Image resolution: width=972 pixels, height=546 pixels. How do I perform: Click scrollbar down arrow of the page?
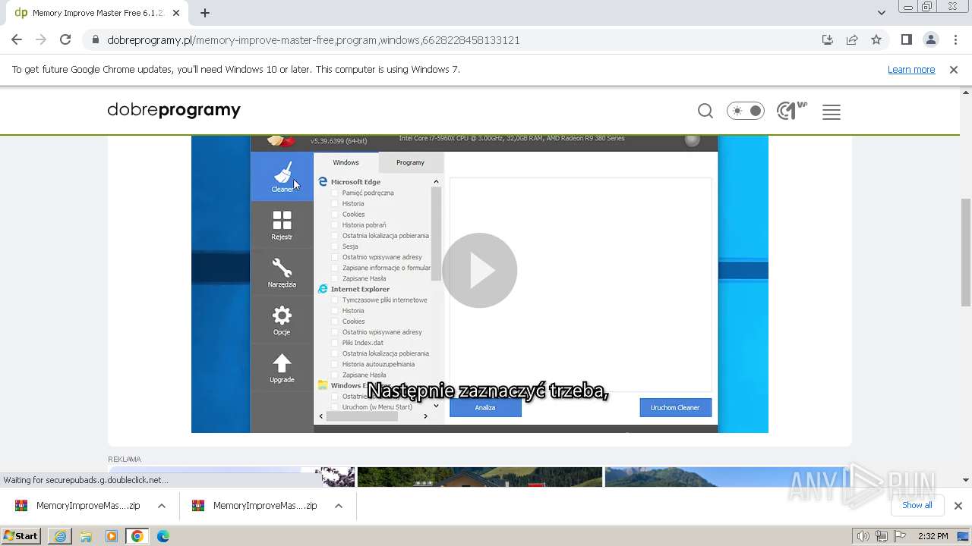[965, 479]
